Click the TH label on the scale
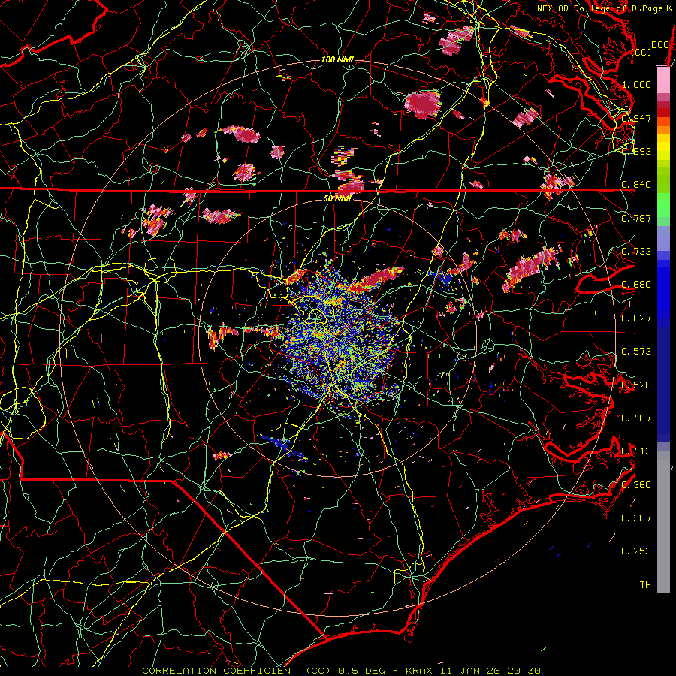676x676 pixels. (x=645, y=584)
